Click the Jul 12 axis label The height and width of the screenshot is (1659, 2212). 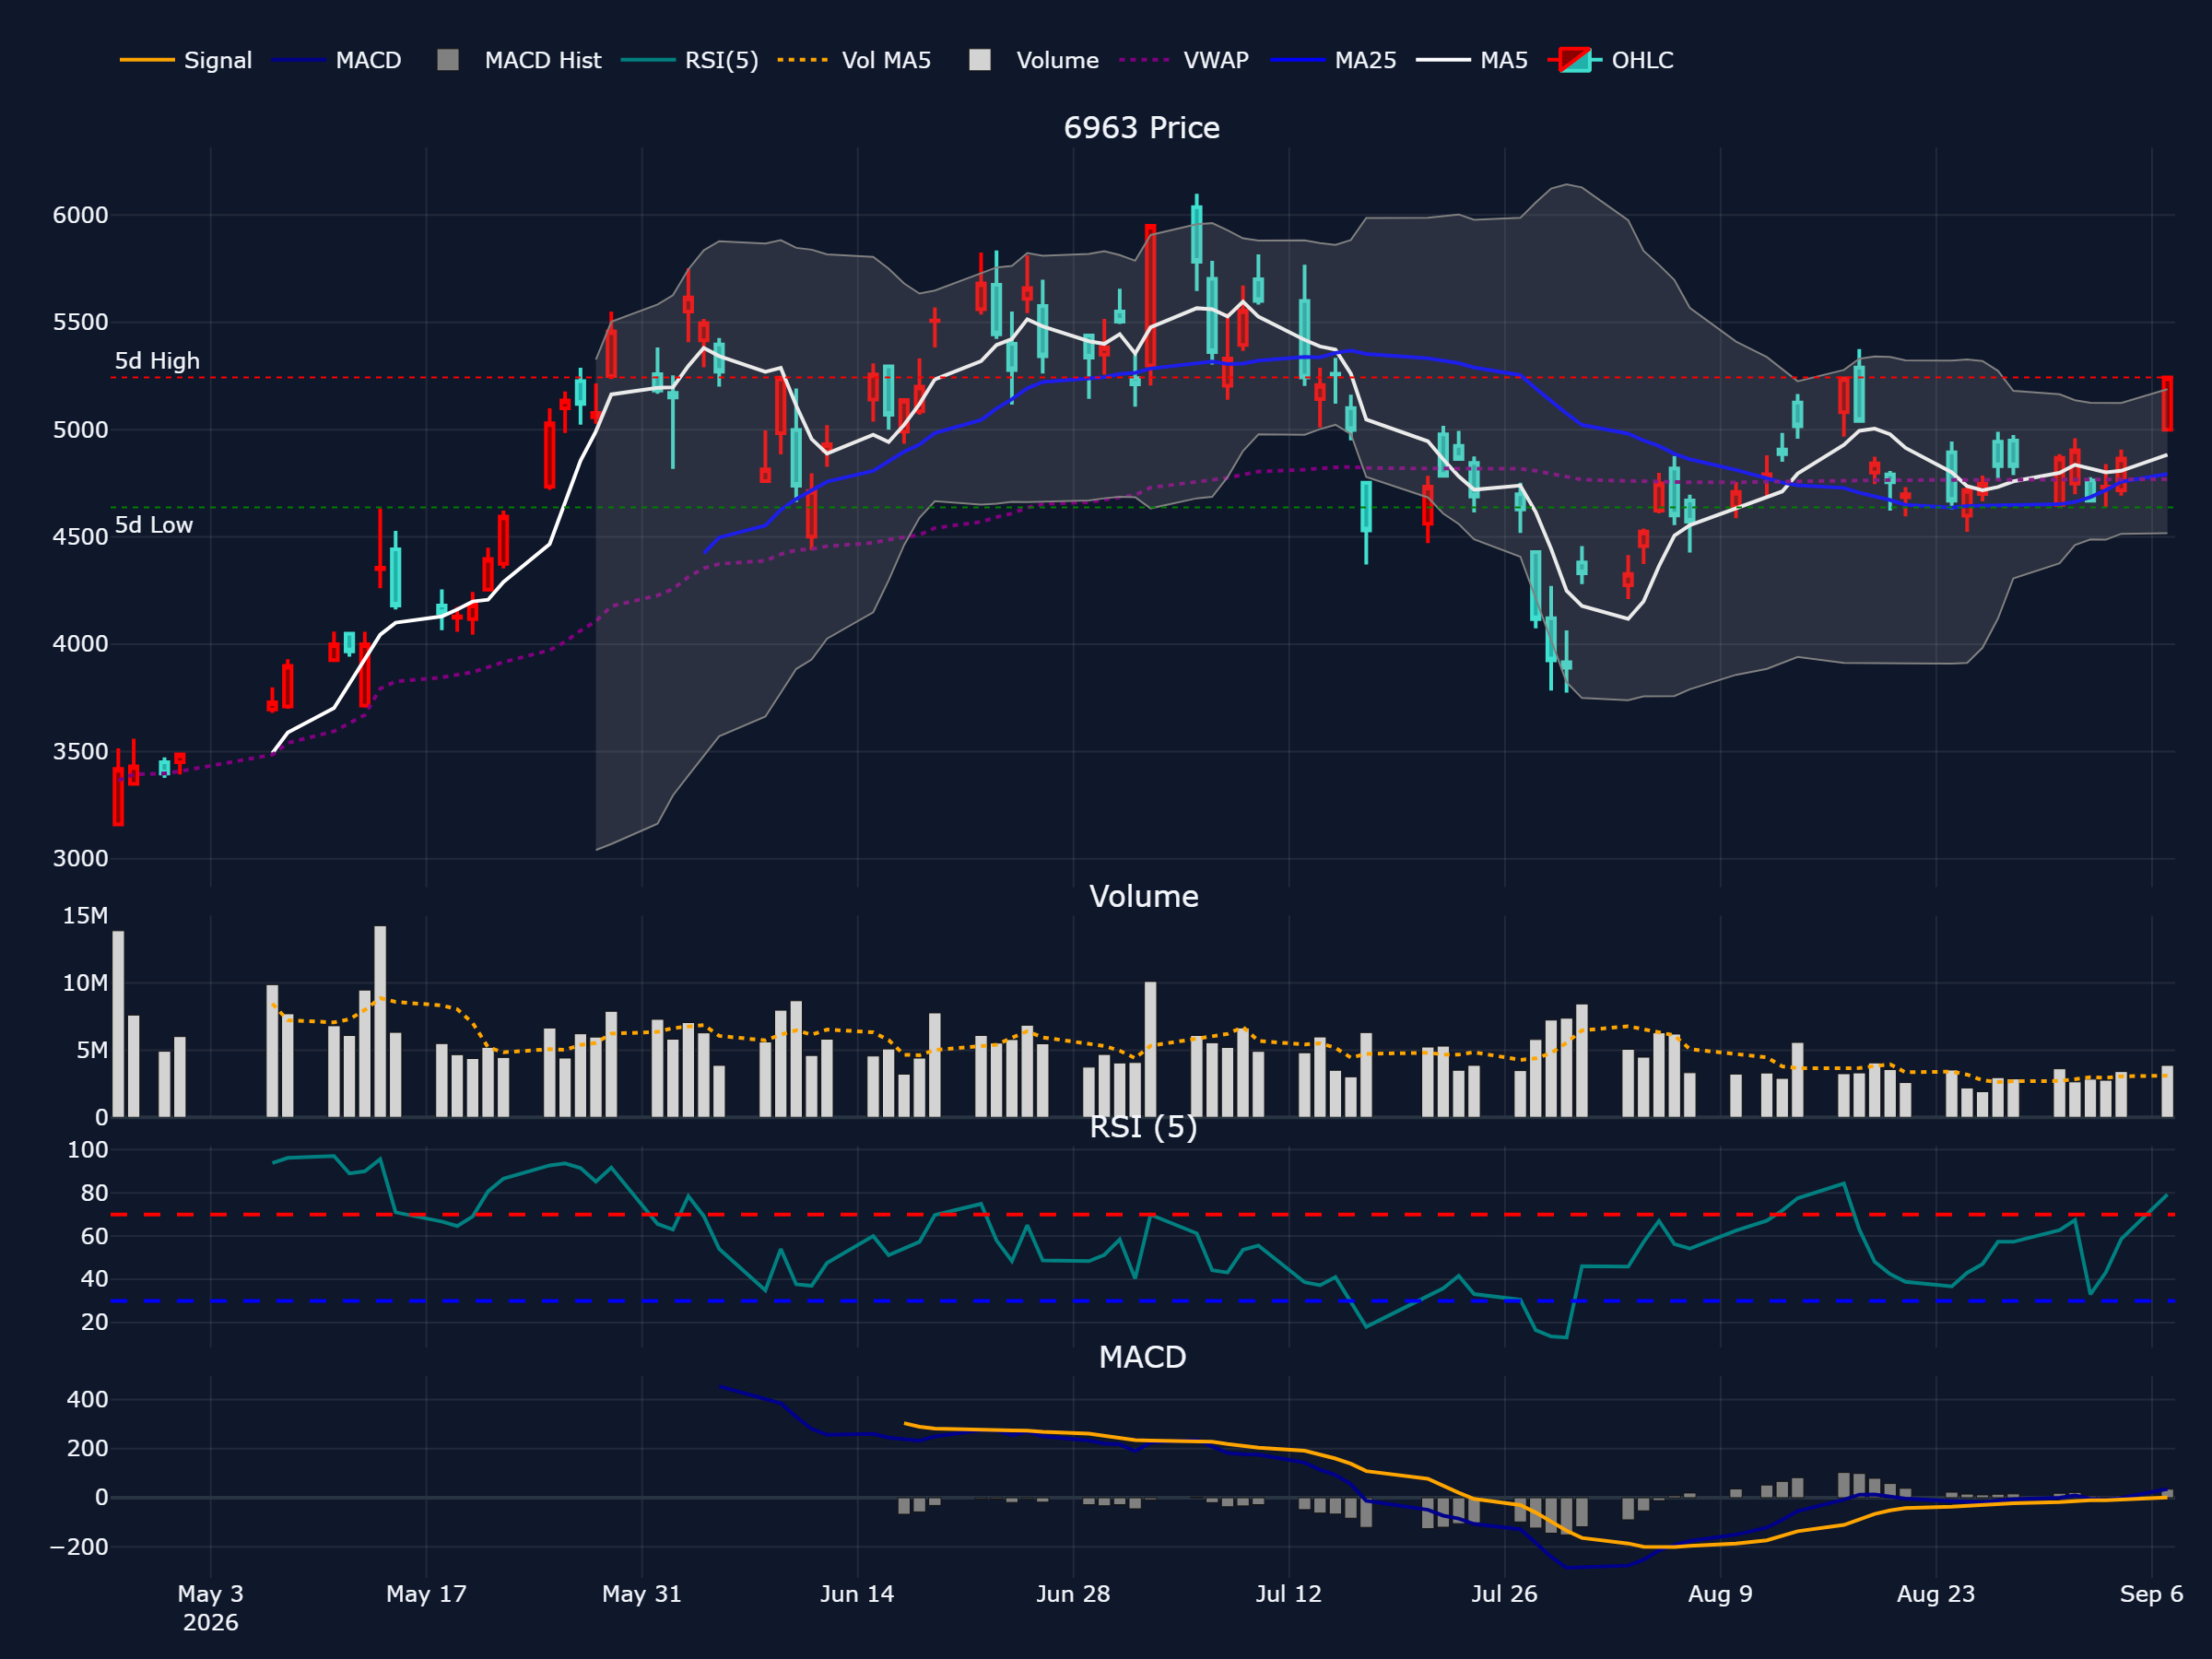pos(1289,1594)
